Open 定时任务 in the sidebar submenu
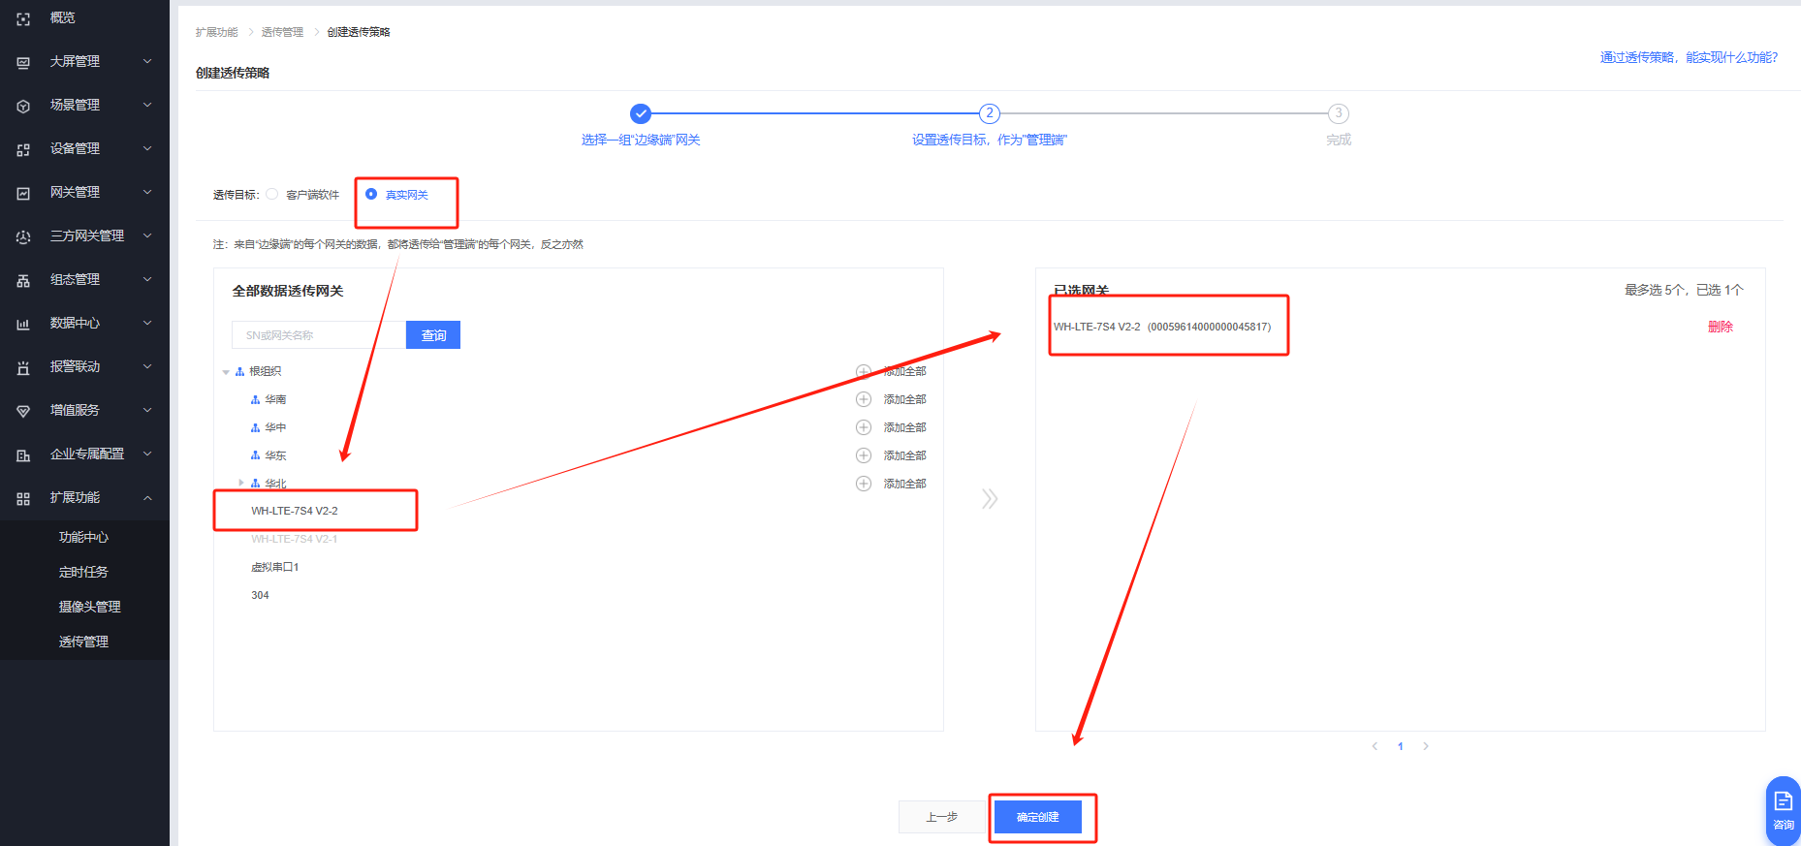 pyautogui.click(x=83, y=572)
